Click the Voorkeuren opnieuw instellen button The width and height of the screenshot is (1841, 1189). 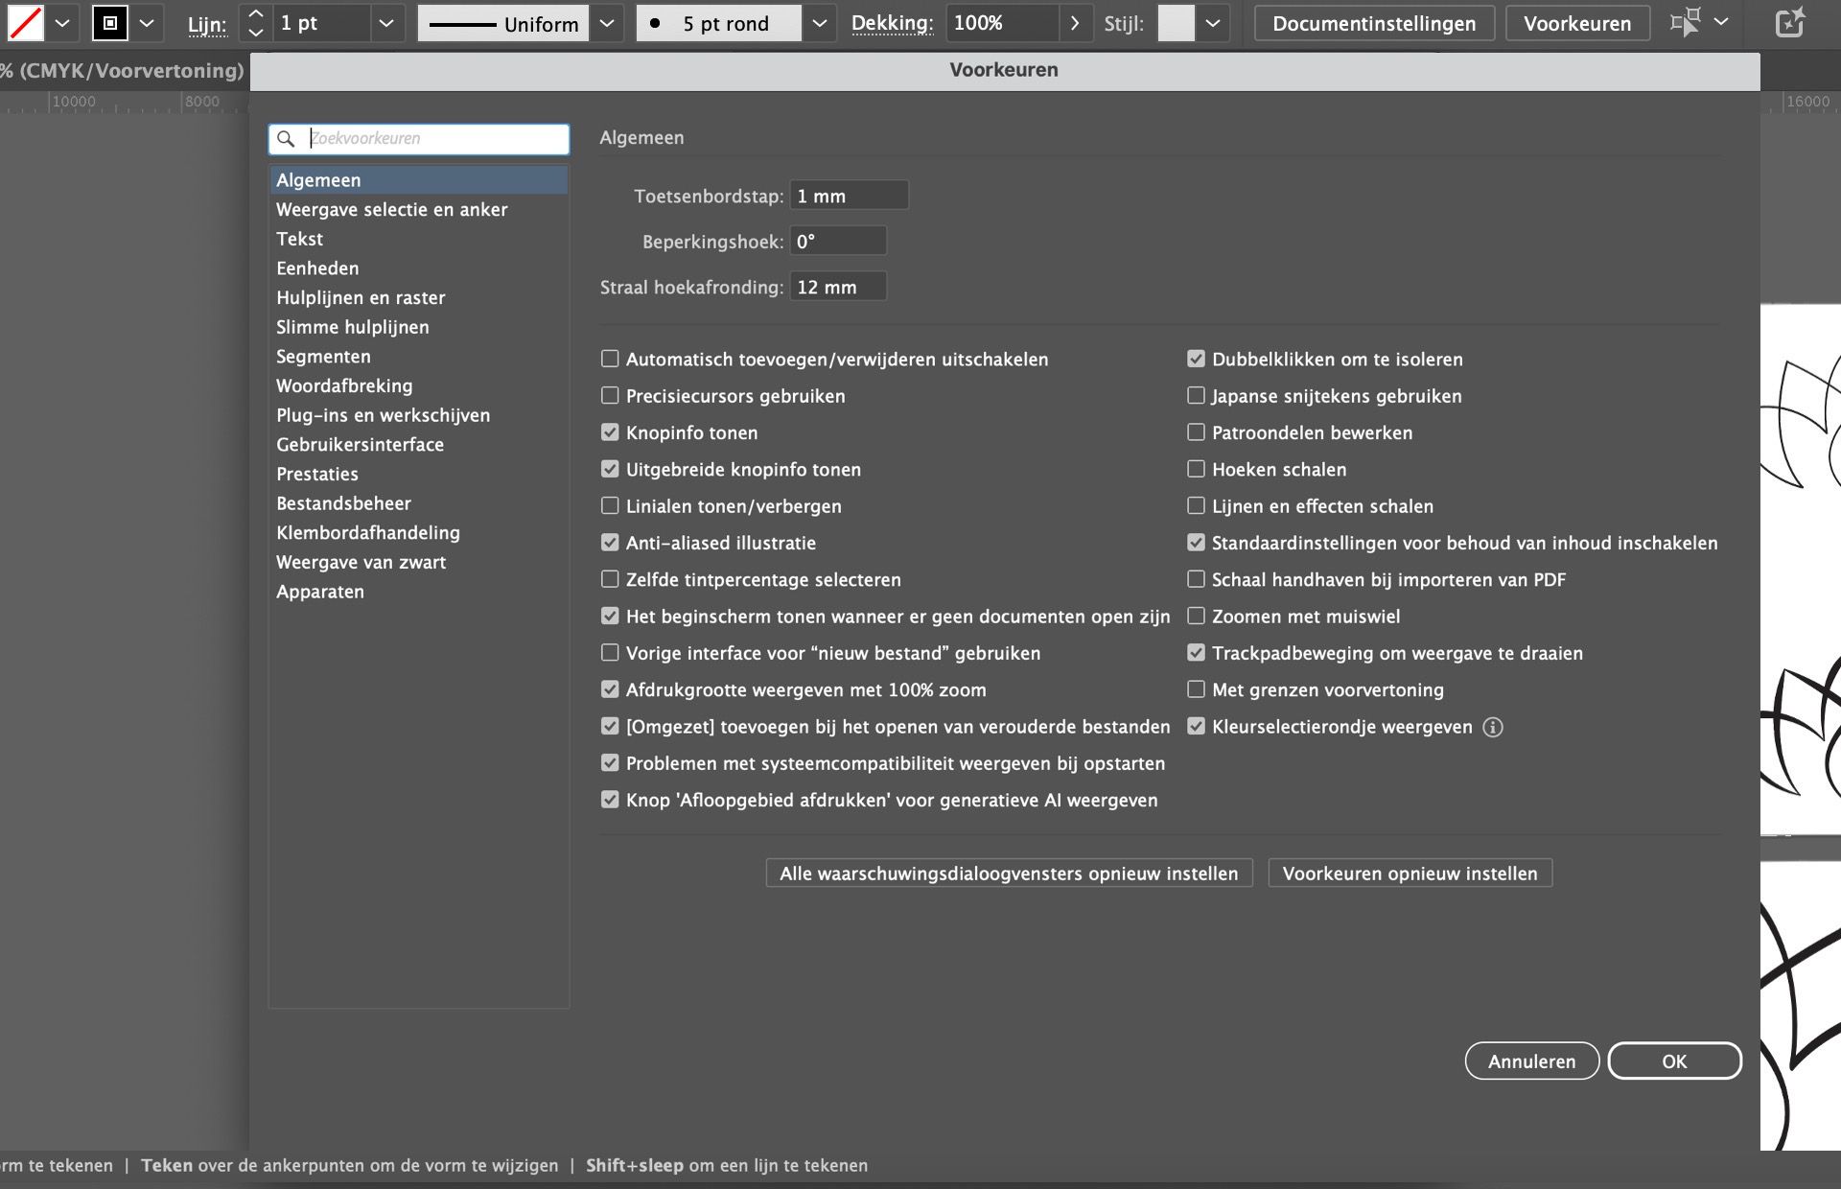click(x=1410, y=873)
